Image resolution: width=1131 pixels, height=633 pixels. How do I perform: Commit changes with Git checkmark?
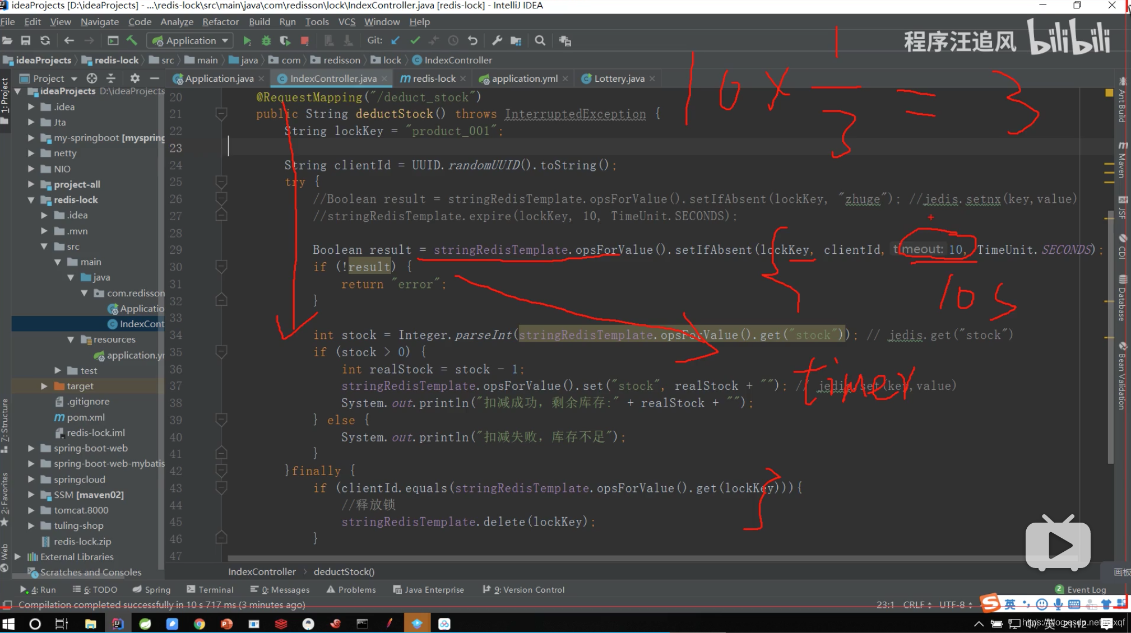pos(415,41)
